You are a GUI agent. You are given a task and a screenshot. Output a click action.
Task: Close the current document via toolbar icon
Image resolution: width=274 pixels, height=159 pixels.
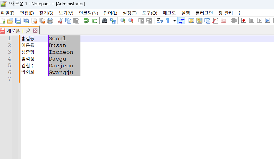34,21
